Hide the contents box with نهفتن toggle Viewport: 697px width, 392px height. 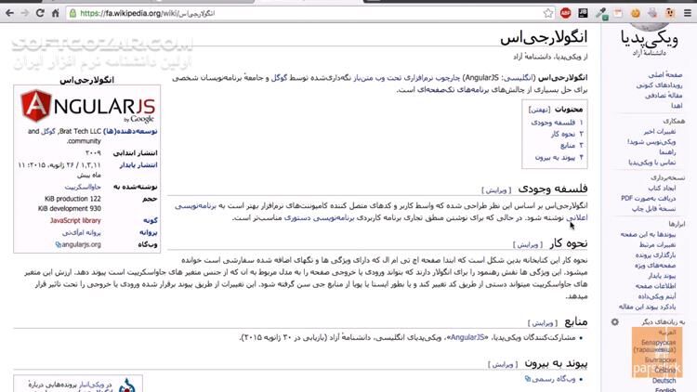(x=539, y=110)
